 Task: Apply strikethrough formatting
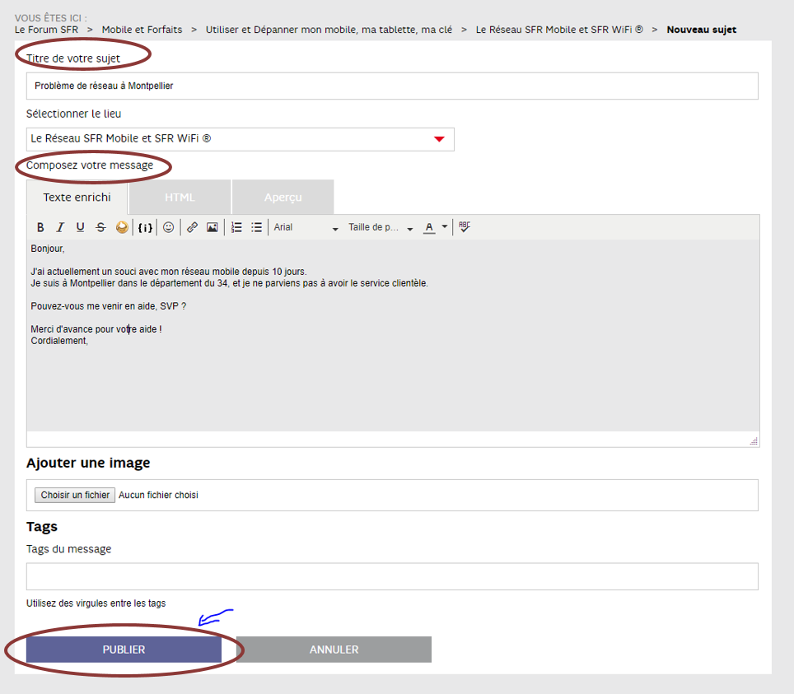click(100, 227)
